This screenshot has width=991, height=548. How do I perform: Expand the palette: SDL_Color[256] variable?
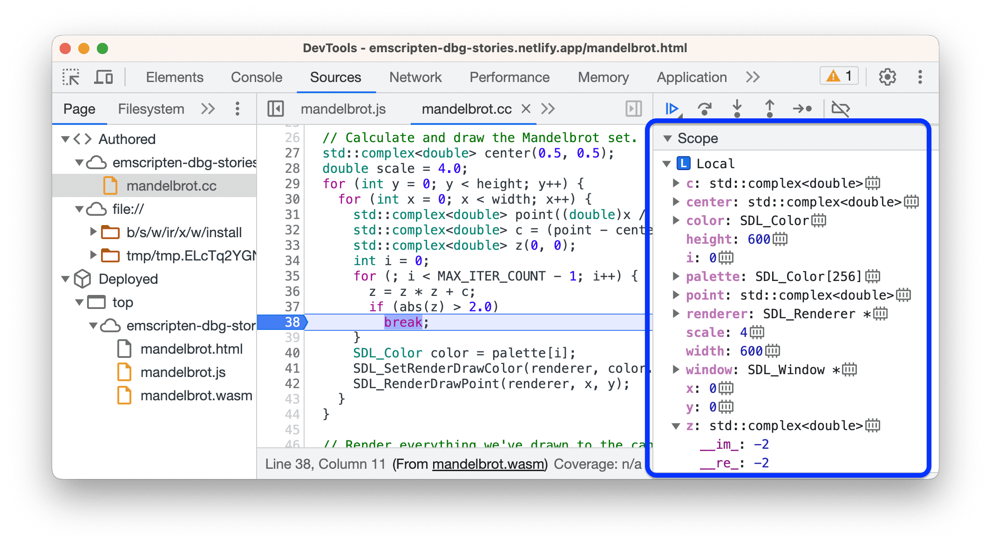pyautogui.click(x=667, y=275)
